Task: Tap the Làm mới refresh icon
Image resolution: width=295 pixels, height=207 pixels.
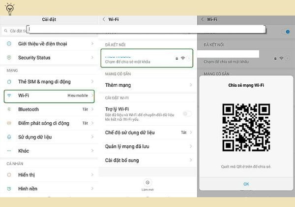Action: (147, 182)
